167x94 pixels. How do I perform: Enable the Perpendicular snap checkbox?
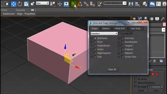coord(95,45)
